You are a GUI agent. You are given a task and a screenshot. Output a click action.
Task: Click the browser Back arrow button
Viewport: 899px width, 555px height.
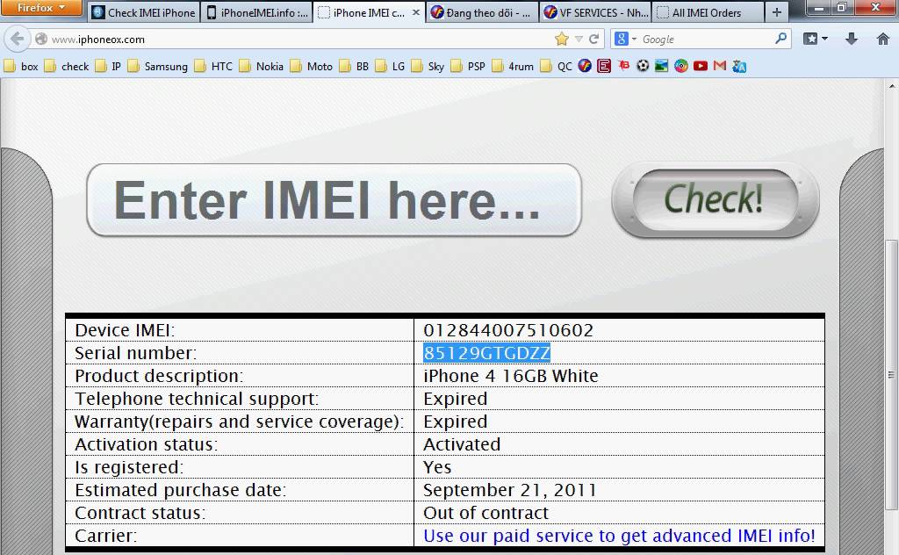pyautogui.click(x=18, y=39)
